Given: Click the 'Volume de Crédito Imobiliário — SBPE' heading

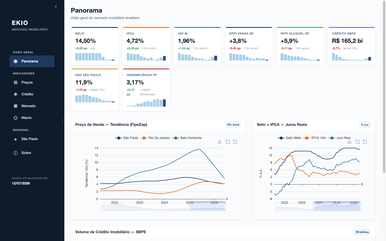Looking at the screenshot, I should (111, 232).
